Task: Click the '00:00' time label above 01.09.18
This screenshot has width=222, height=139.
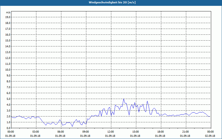Action: (11, 132)
